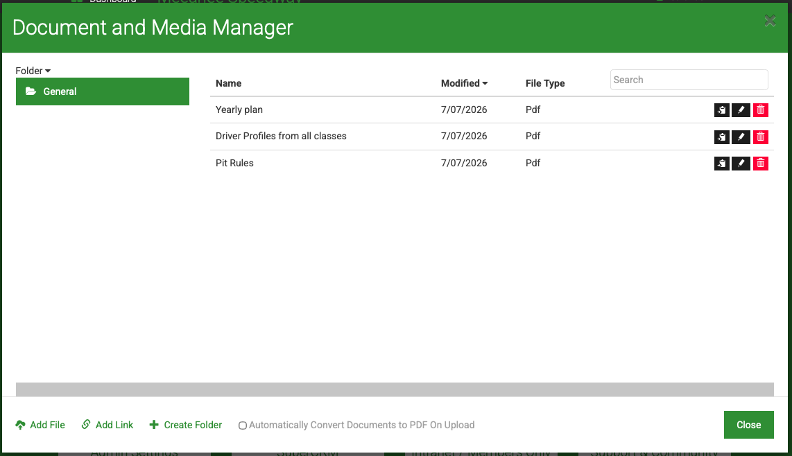792x456 pixels.
Task: Copy link for Pit Rules file
Action: pos(721,163)
